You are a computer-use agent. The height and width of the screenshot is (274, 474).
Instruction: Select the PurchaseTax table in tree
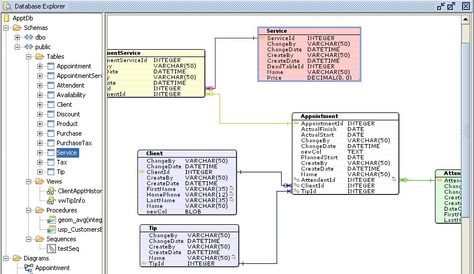74,143
